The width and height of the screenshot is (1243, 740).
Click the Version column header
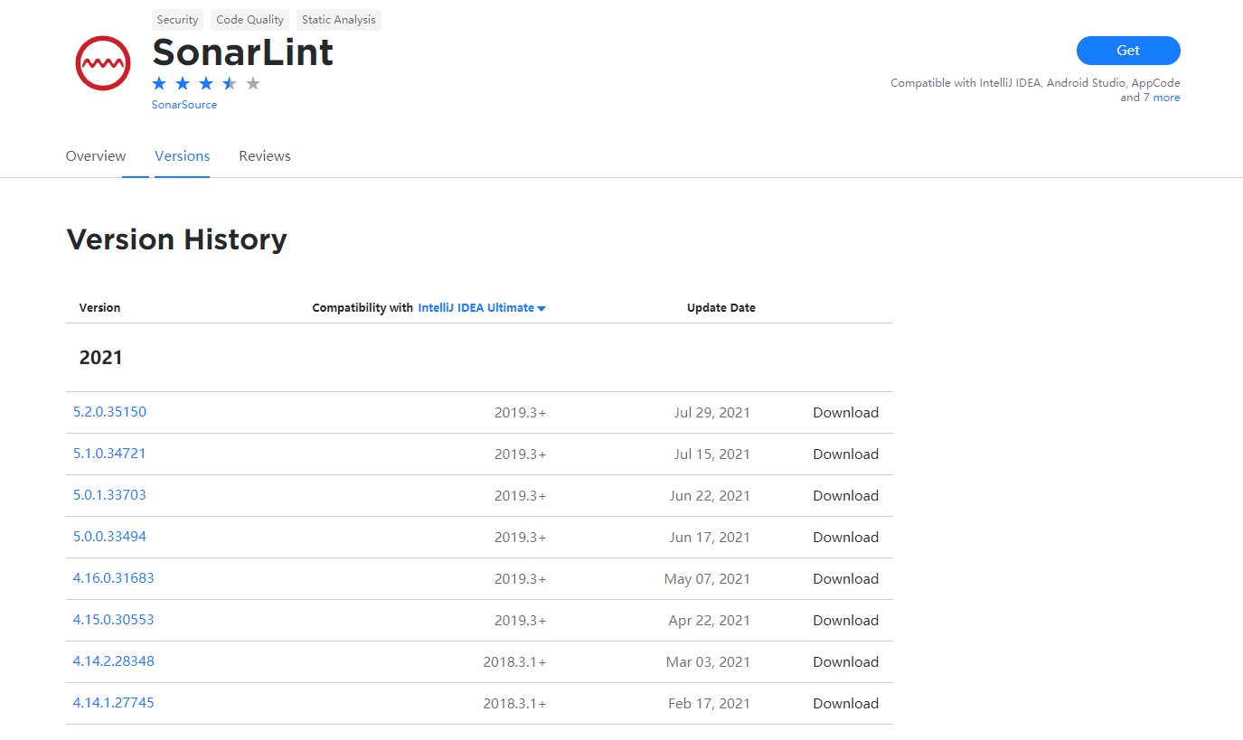point(99,308)
